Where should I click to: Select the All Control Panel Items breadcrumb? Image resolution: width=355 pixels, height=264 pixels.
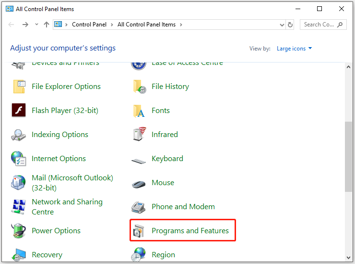pos(146,25)
